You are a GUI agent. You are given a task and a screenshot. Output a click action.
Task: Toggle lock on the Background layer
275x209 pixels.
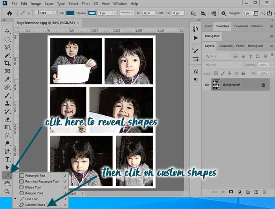[263, 85]
